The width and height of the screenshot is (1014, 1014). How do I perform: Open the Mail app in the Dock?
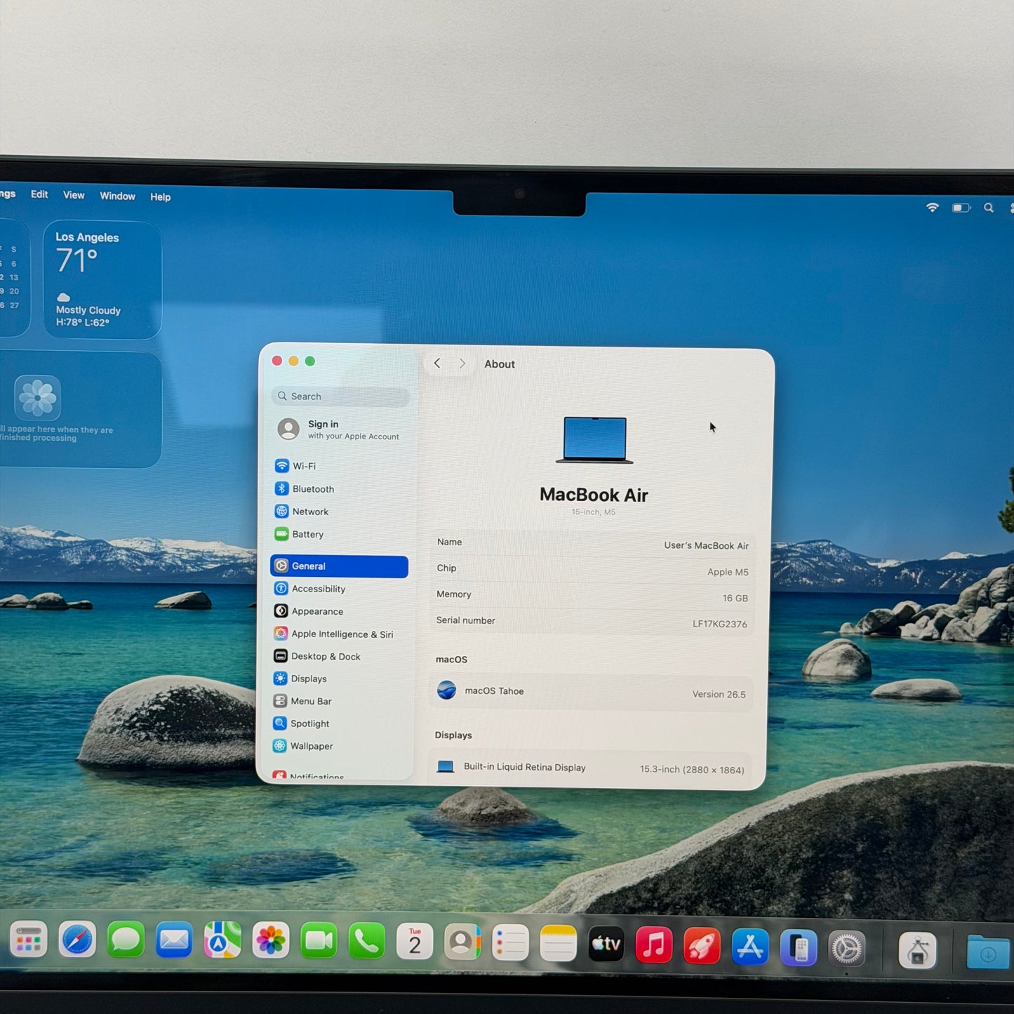pyautogui.click(x=174, y=940)
